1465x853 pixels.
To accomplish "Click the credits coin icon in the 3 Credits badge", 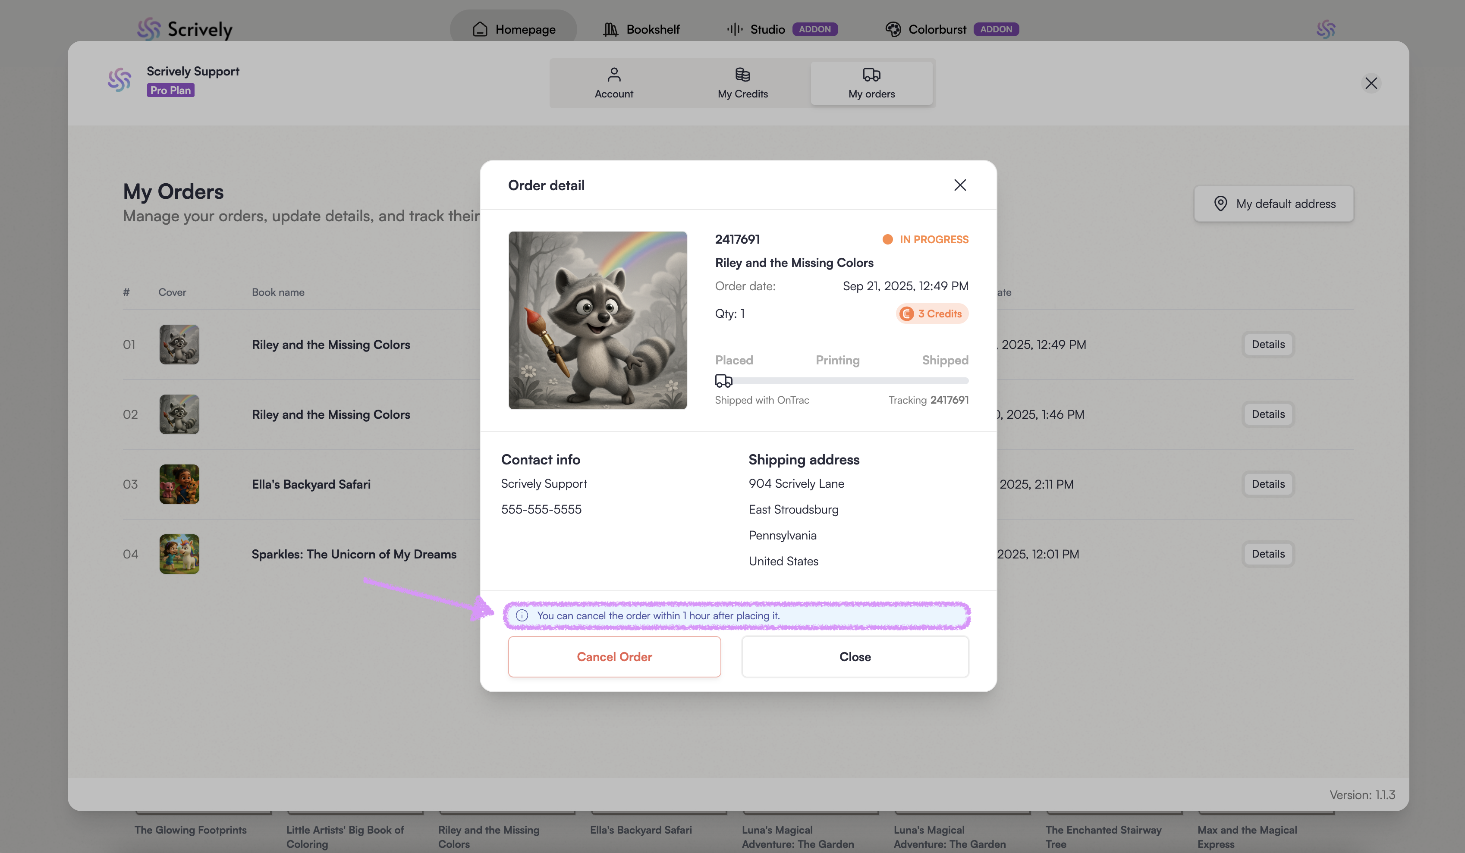I will click(x=906, y=314).
